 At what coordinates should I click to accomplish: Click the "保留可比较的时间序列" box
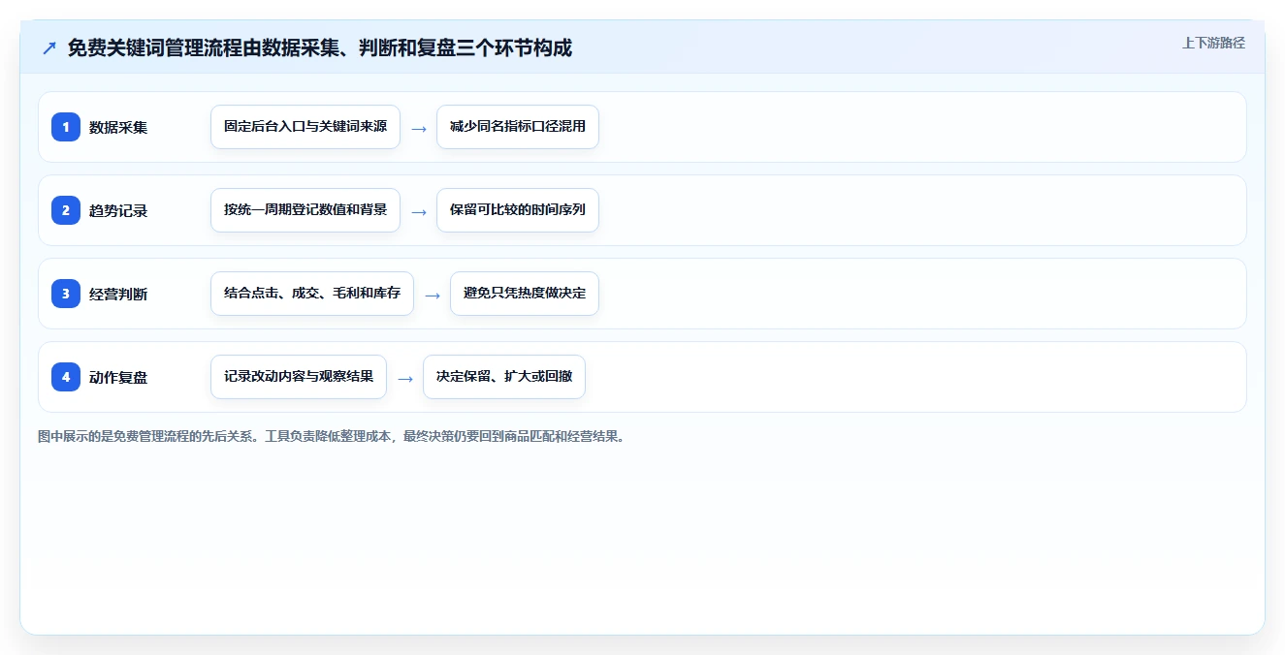tap(518, 210)
